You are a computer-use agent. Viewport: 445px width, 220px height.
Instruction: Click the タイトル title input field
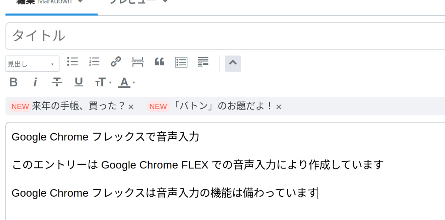pyautogui.click(x=225, y=36)
